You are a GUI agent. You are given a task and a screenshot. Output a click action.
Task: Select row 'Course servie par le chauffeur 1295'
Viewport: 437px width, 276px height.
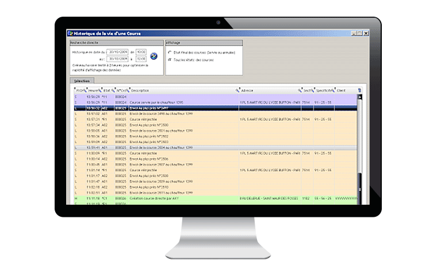tap(216, 102)
